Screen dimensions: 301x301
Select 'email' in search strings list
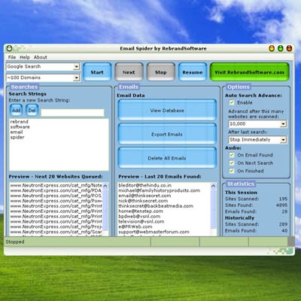[17, 132]
